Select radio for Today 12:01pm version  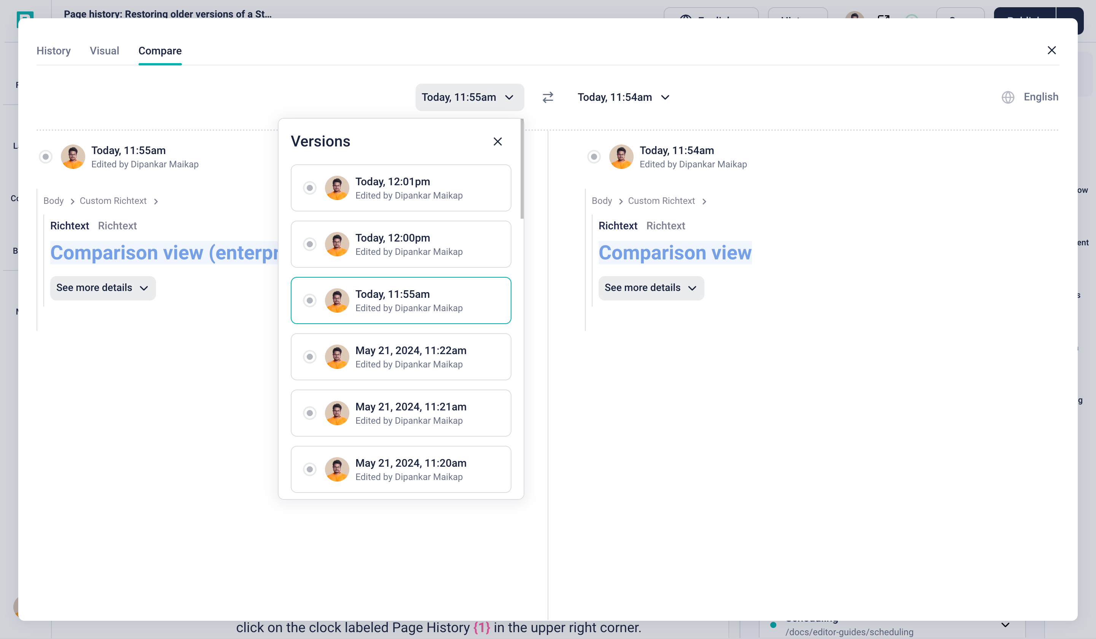point(310,188)
